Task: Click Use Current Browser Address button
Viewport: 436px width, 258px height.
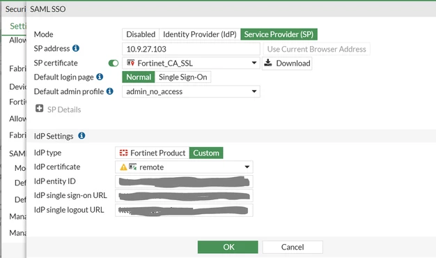Action: (316, 49)
